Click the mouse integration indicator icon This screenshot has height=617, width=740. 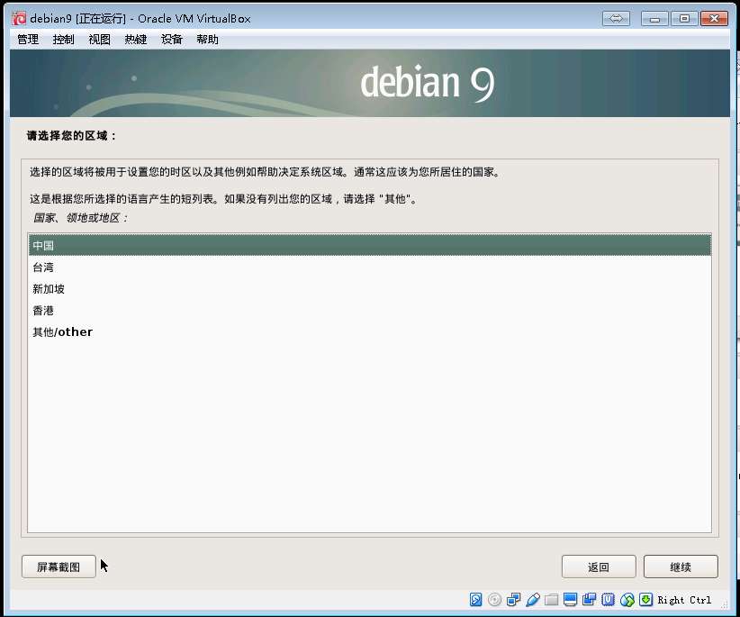(x=627, y=600)
